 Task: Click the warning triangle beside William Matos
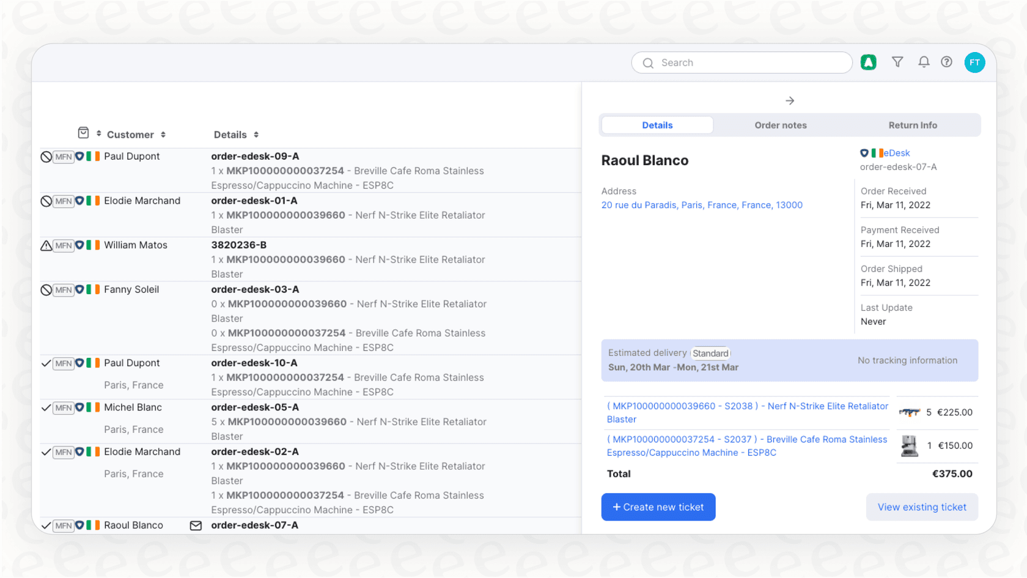[x=46, y=245]
